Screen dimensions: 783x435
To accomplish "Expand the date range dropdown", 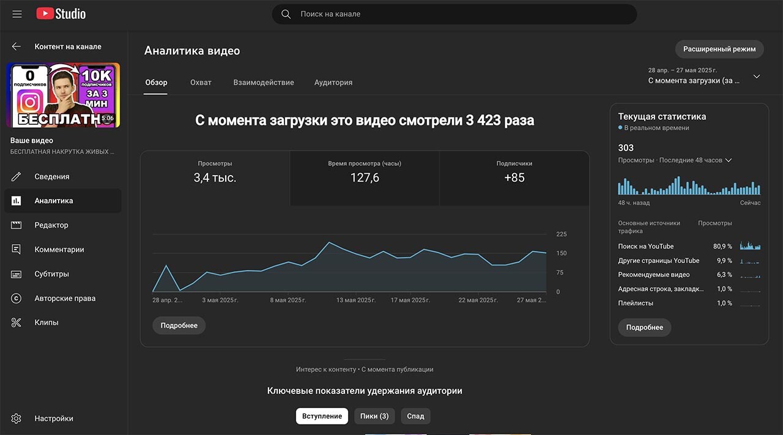I will click(757, 76).
